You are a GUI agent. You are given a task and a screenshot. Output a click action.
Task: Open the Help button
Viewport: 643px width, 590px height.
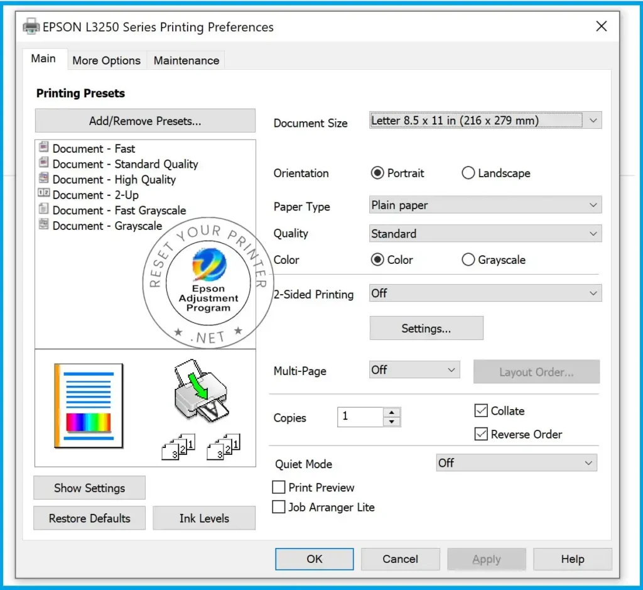(573, 559)
